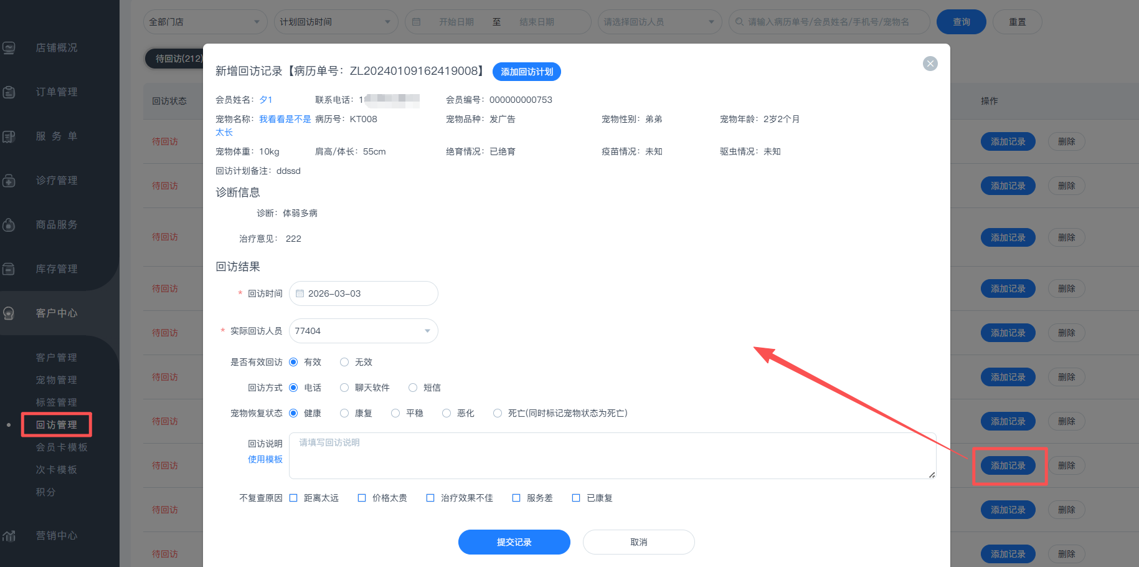Image resolution: width=1139 pixels, height=567 pixels.
Task: Set pet recovery status to 恶化
Action: (447, 413)
